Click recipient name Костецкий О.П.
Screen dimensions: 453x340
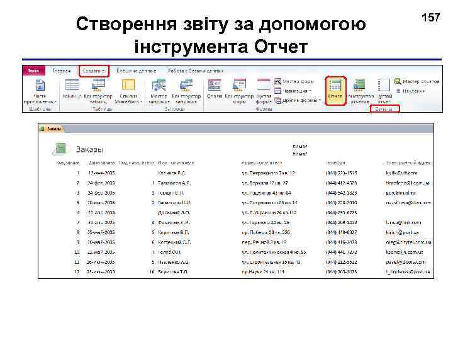[x=174, y=242]
